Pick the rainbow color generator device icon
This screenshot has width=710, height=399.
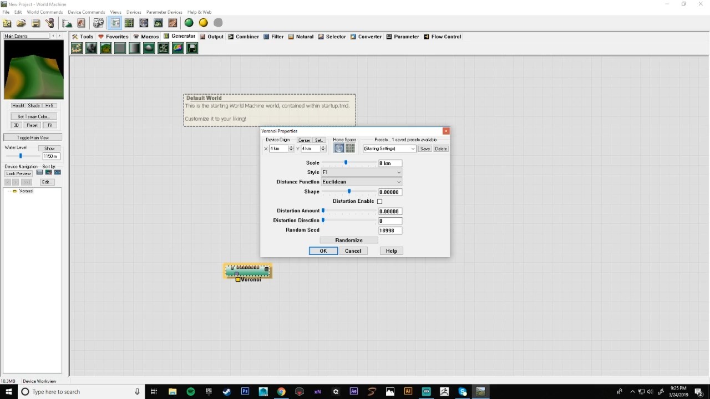click(x=177, y=48)
